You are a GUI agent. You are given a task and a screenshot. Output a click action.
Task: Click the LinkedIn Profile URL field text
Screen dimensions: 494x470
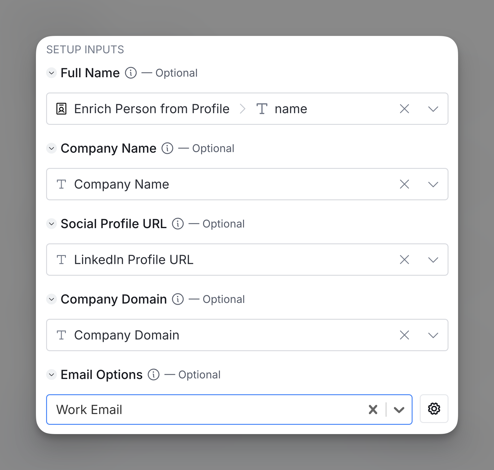tap(134, 260)
